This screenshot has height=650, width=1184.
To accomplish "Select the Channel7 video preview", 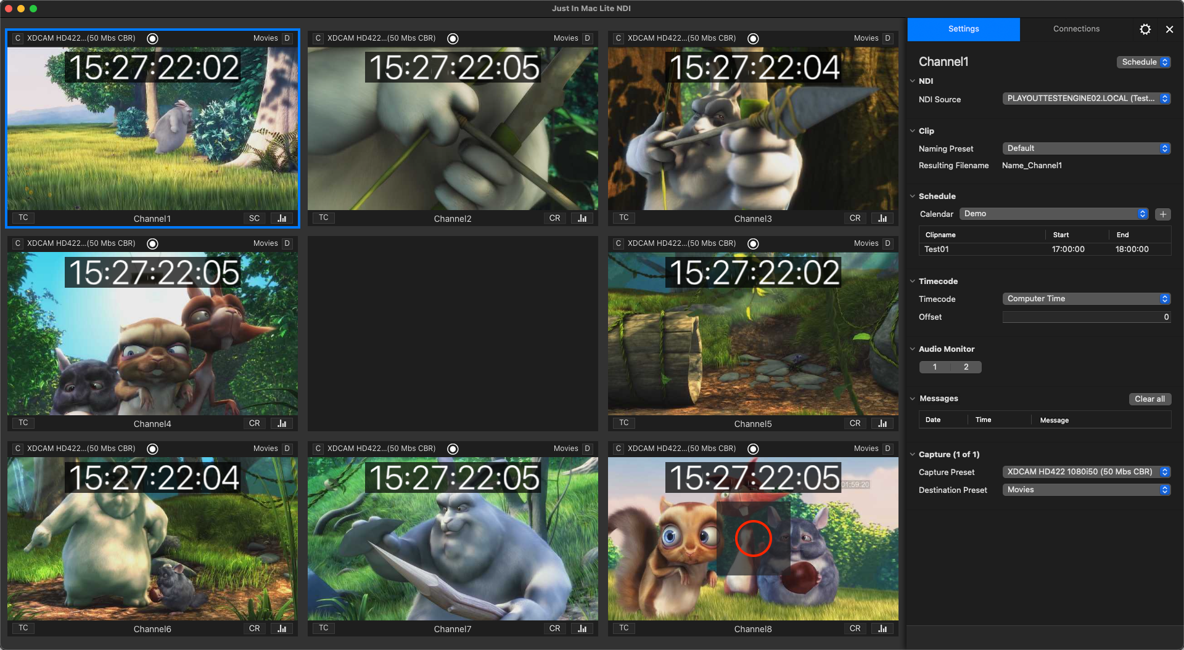I will (453, 539).
